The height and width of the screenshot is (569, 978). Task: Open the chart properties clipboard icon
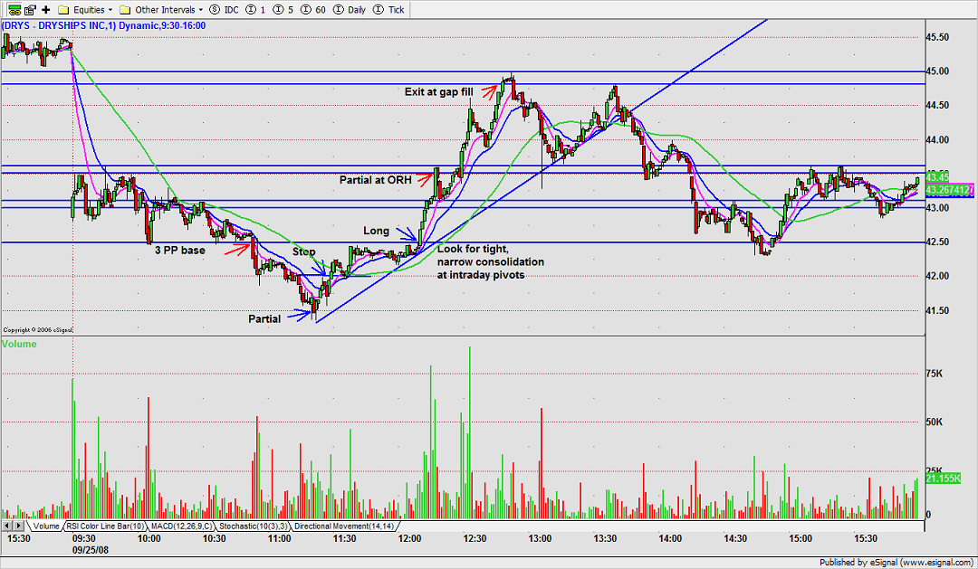pos(30,9)
